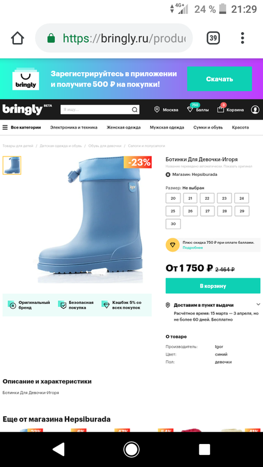Tap the browser home icon

(x=17, y=38)
